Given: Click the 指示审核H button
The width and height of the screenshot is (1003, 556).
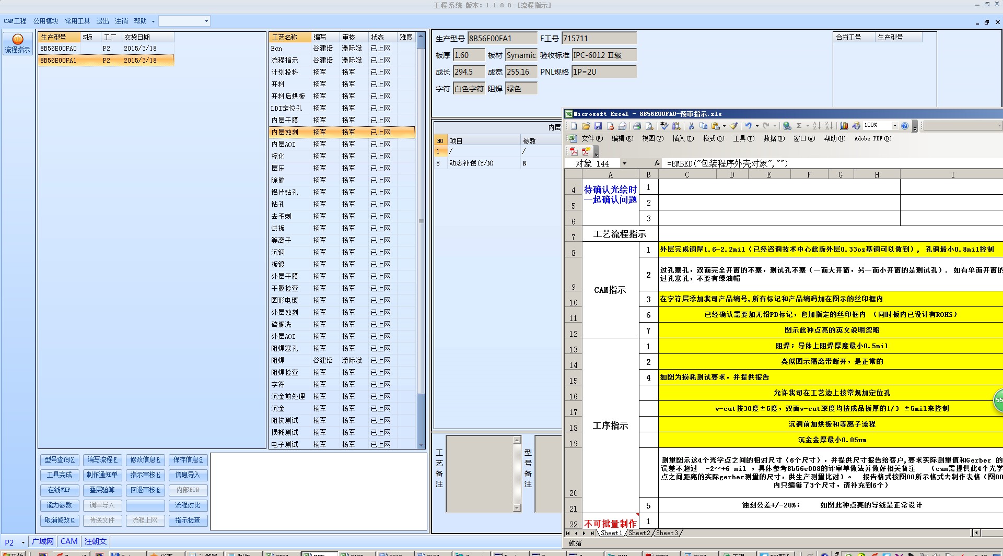Looking at the screenshot, I should point(145,475).
